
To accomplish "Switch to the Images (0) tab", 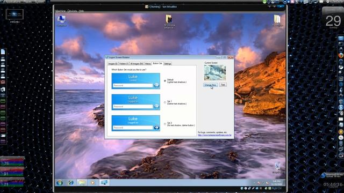I will pyautogui.click(x=113, y=64).
